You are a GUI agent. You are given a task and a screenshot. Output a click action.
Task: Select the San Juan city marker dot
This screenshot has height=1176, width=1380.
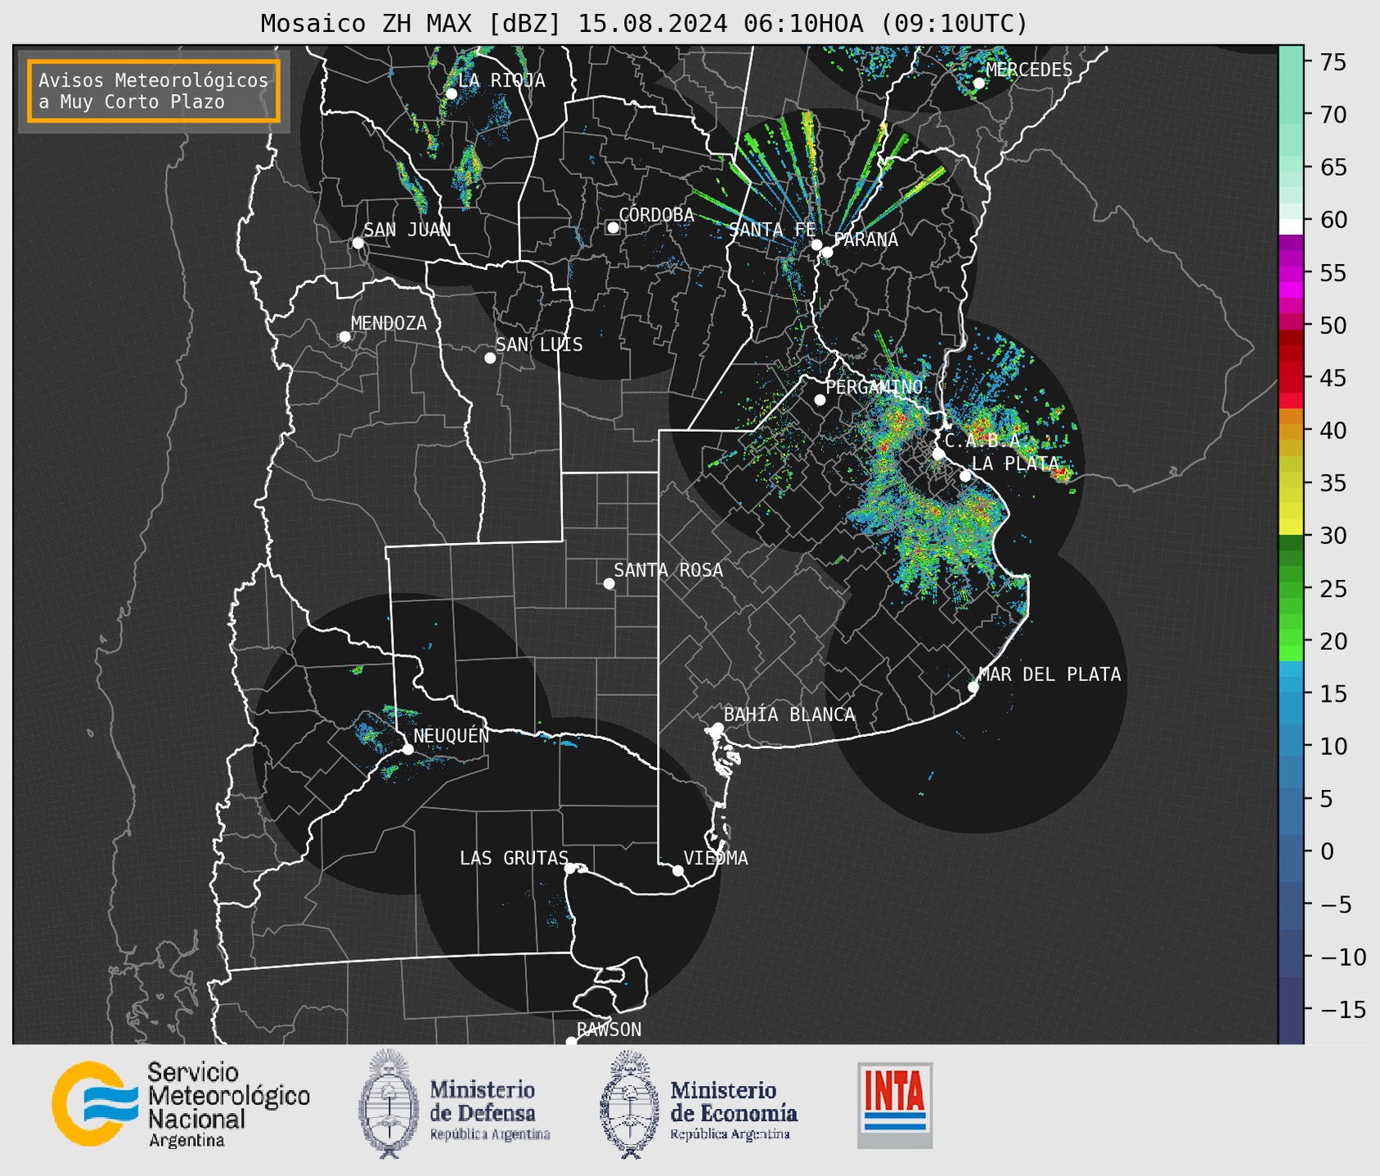[x=357, y=243]
